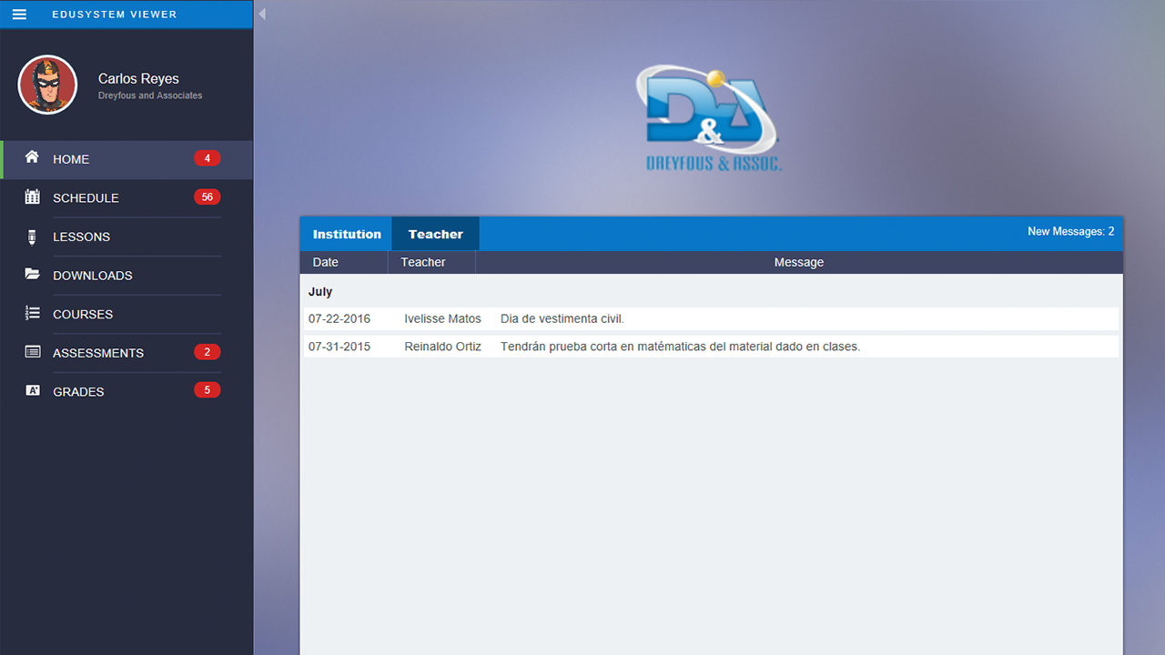Open the profile avatar picture
Viewport: 1165px width, 655px height.
[x=47, y=85]
